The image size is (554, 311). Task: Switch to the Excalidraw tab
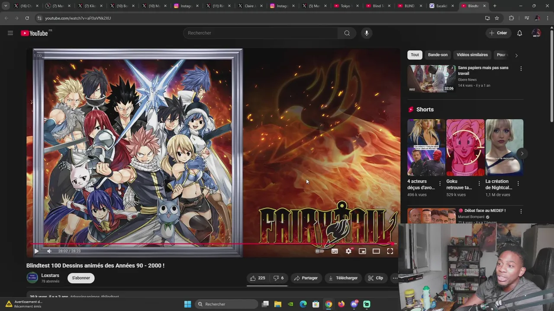(442, 6)
